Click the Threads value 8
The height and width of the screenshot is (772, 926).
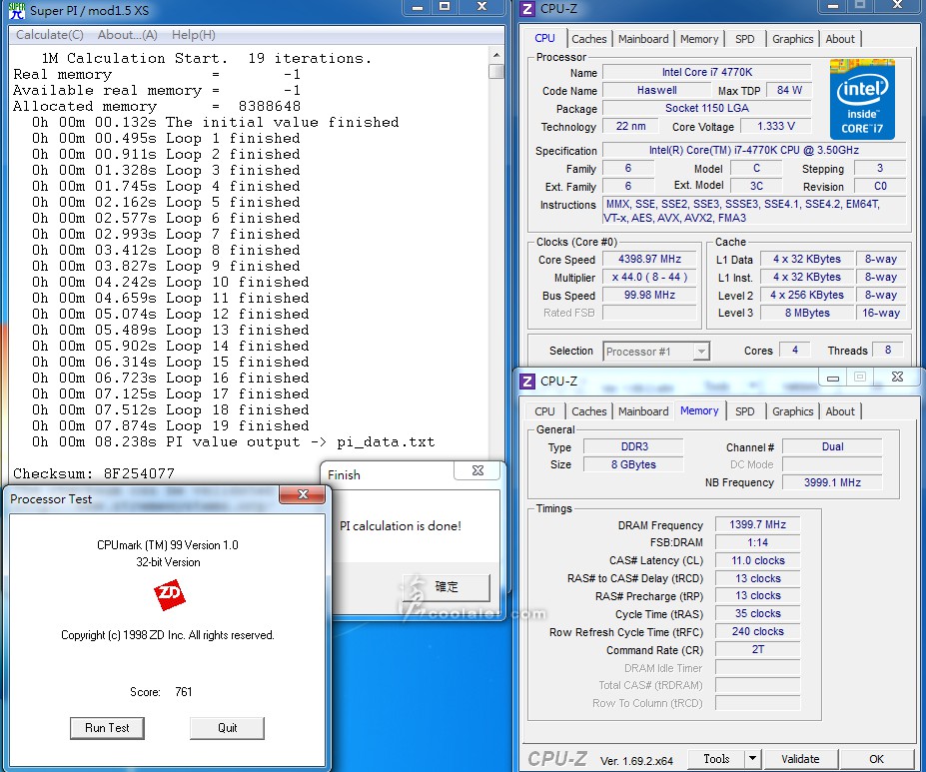pyautogui.click(x=888, y=350)
